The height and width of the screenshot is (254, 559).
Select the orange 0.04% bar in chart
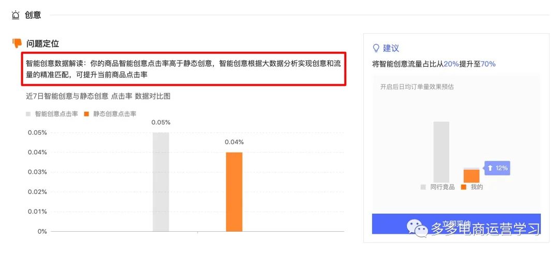pos(234,192)
